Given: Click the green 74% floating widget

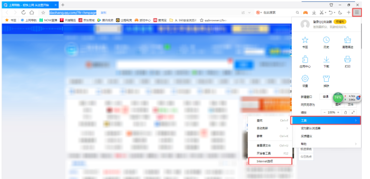Looking at the screenshot, I should pyautogui.click(x=338, y=97).
